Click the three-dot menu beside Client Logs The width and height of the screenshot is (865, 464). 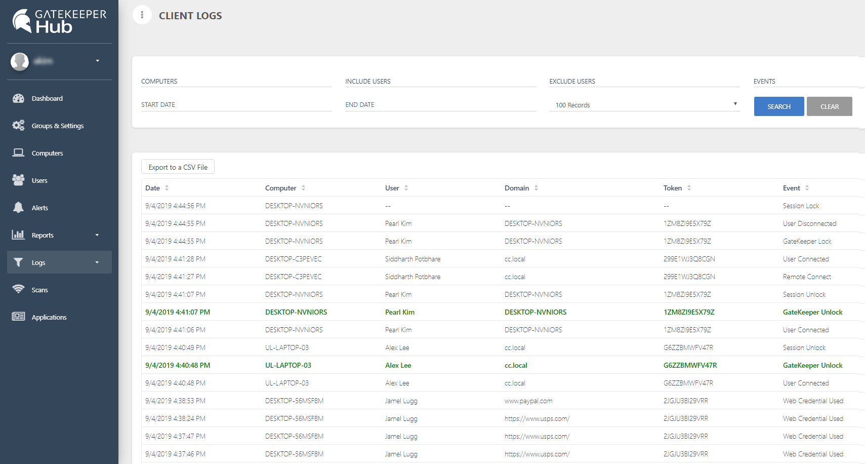142,15
